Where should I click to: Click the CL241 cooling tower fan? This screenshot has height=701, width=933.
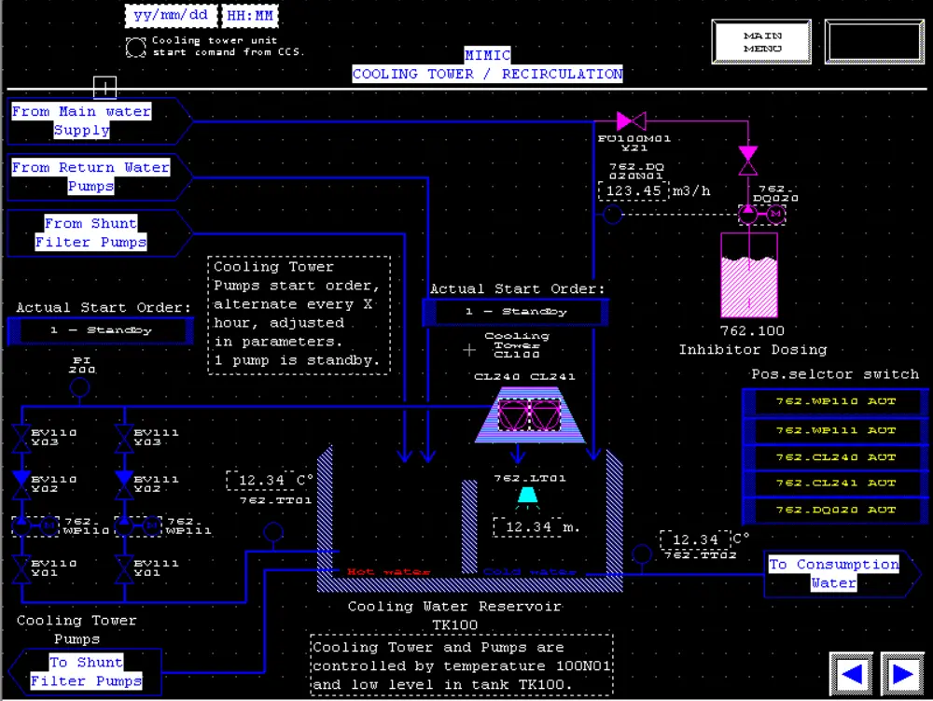coord(544,414)
